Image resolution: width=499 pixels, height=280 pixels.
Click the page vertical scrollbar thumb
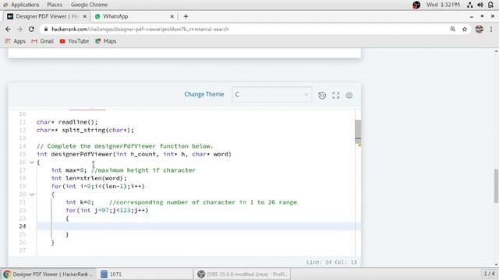click(496, 186)
